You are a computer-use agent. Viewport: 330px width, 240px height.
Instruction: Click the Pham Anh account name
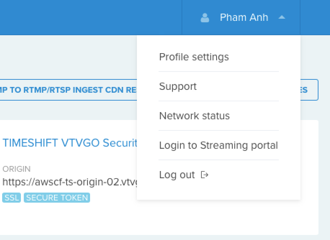click(244, 18)
